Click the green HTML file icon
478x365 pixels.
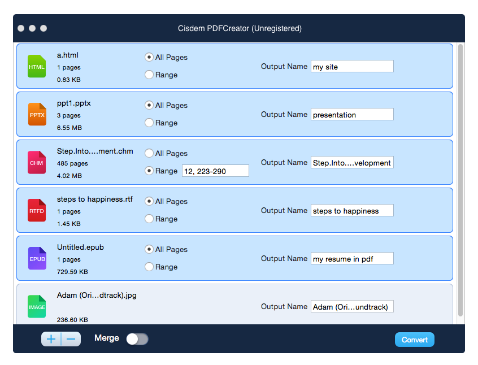(37, 66)
